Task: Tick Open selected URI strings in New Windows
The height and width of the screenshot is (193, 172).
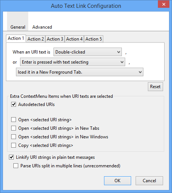Action: (13, 137)
